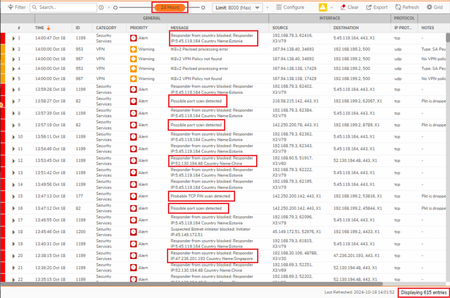Open the Configure menu
450x298 pixels.
point(290,7)
